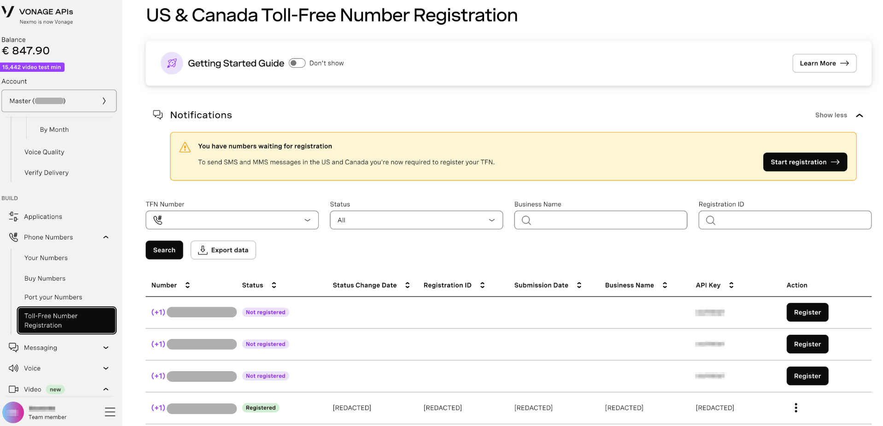This screenshot has width=883, height=426.
Task: Focus the Registration ID search field
Action: (x=785, y=220)
